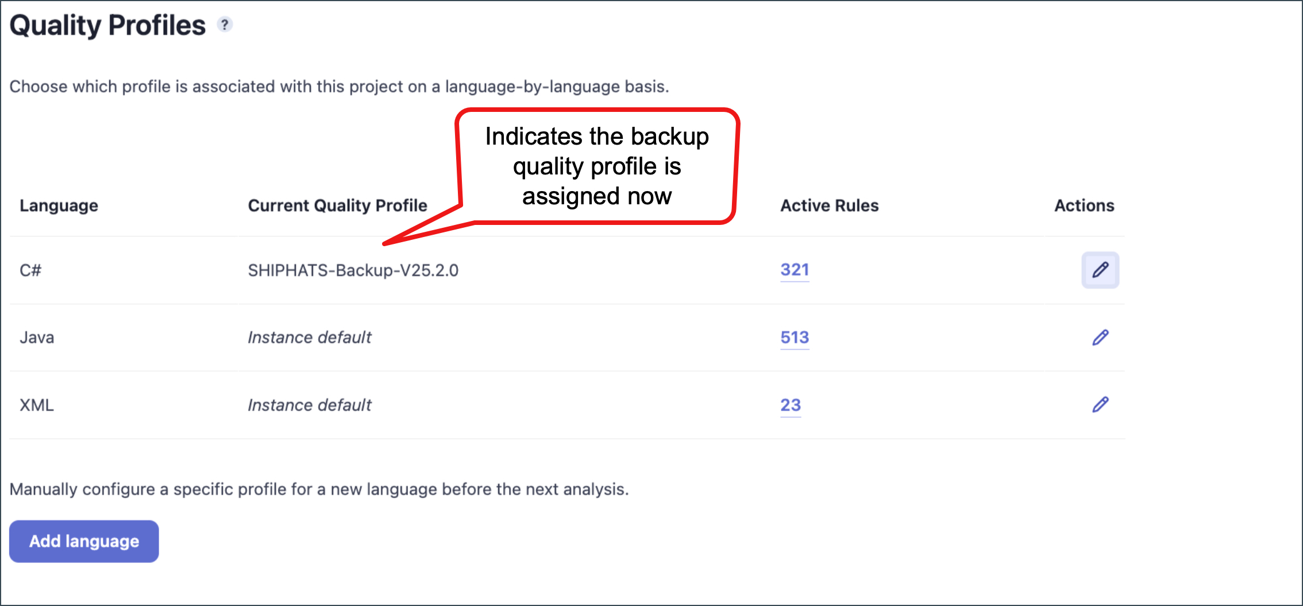Viewport: 1303px width, 606px height.
Task: Click the XML language cell
Action: [x=37, y=405]
